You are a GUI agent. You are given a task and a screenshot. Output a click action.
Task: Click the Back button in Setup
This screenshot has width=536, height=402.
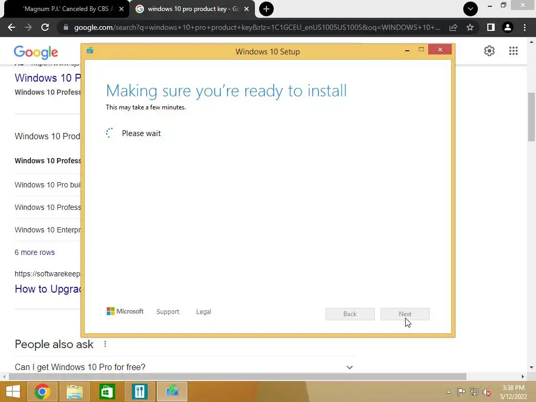click(350, 314)
